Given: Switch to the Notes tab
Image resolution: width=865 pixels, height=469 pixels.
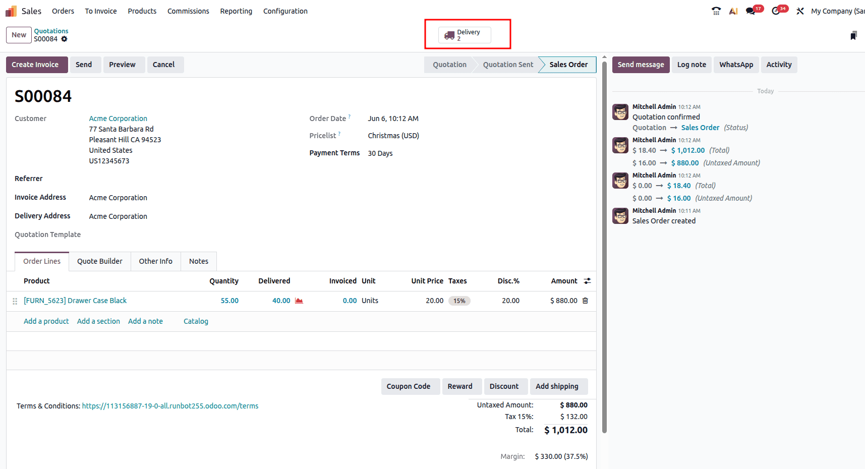Looking at the screenshot, I should click(x=199, y=261).
